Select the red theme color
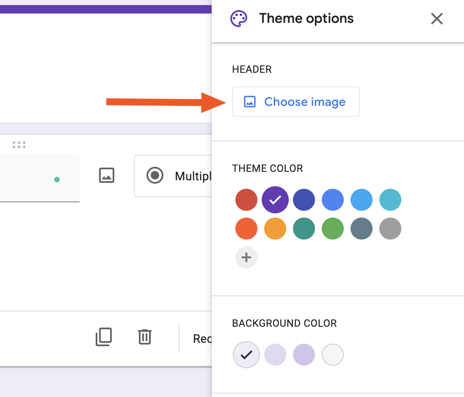 pos(246,200)
